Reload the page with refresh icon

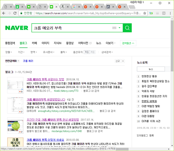click(15, 13)
